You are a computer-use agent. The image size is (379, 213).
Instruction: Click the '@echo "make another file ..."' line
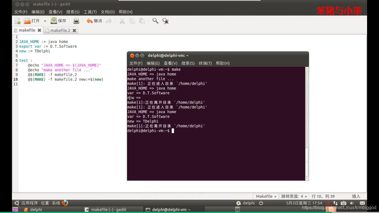(x=60, y=70)
